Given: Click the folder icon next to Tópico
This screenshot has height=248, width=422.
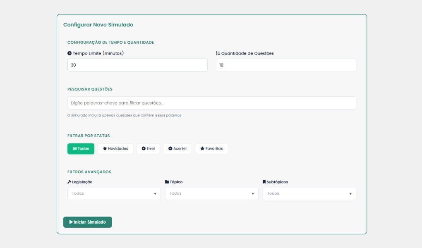Looking at the screenshot, I should (167, 182).
